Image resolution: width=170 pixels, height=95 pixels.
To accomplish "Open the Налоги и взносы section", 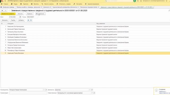I will 48,4.
